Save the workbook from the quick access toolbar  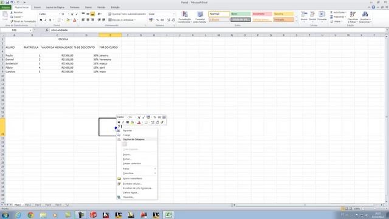click(x=7, y=2)
